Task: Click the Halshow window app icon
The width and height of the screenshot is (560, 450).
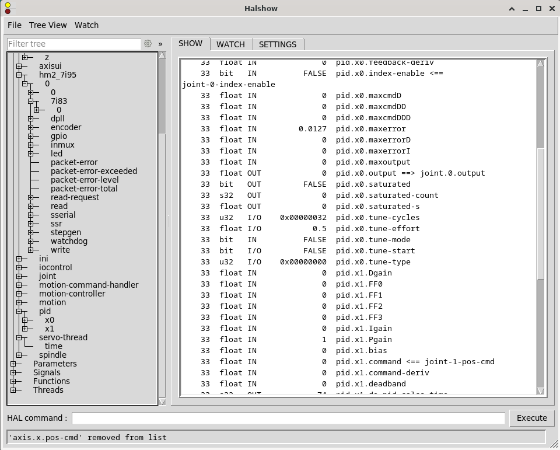Action: click(x=8, y=8)
